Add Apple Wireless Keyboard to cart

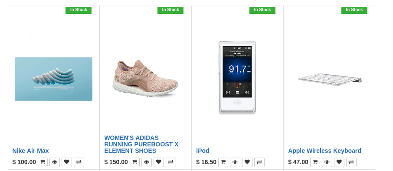[315, 162]
